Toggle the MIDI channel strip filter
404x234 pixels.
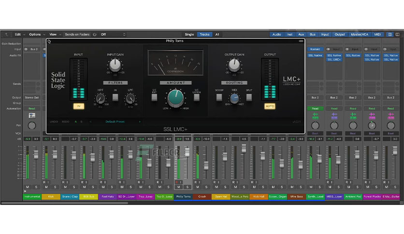pyautogui.click(x=377, y=34)
